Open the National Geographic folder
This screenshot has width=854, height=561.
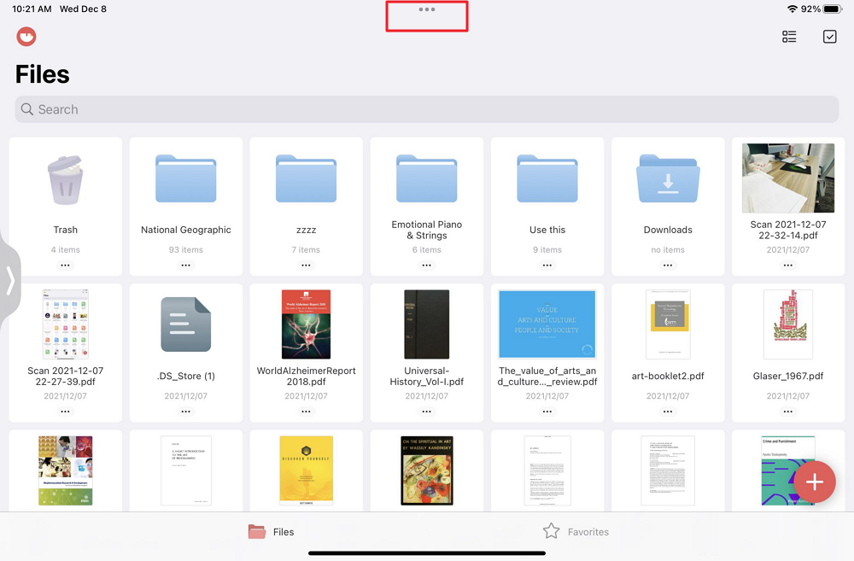coord(185,178)
